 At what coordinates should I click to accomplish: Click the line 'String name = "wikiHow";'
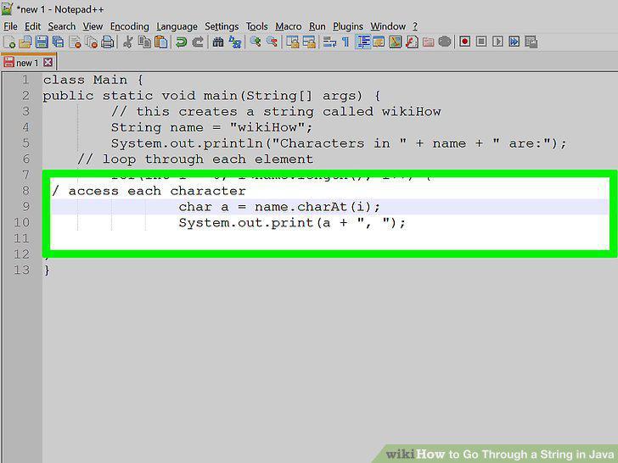point(211,127)
